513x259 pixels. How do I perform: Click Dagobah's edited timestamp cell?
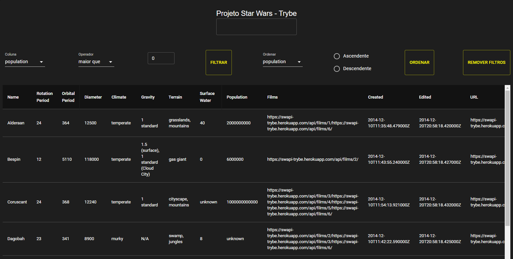(x=440, y=239)
